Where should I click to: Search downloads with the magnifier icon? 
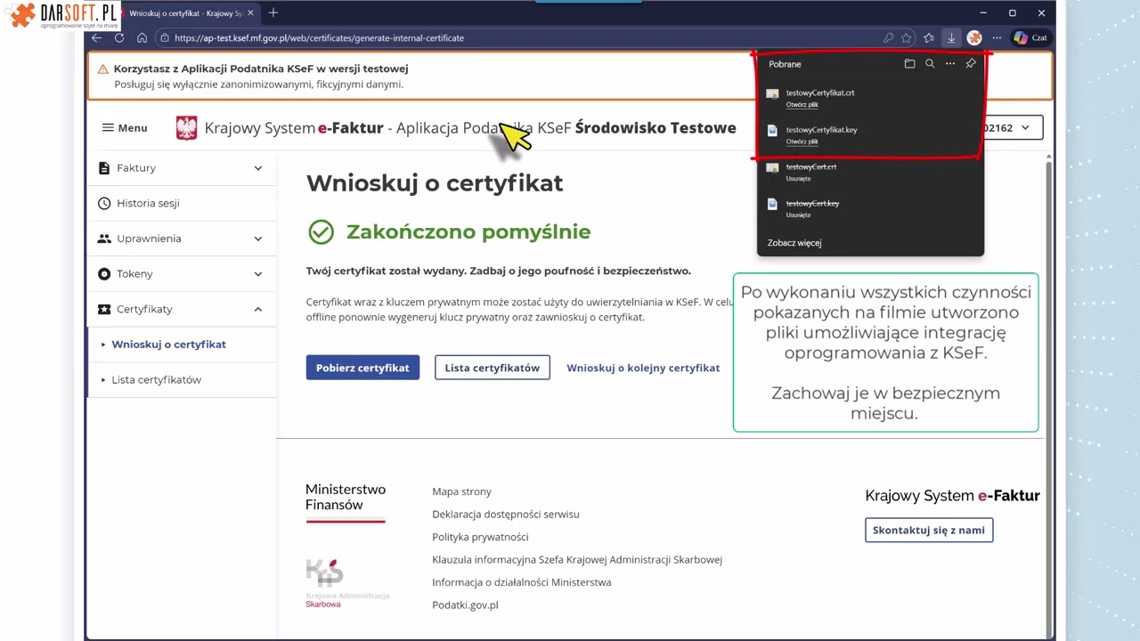click(x=930, y=64)
